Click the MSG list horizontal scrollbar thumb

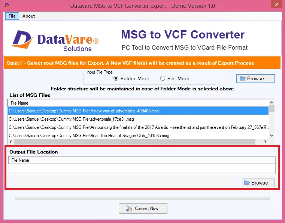[x=134, y=142]
